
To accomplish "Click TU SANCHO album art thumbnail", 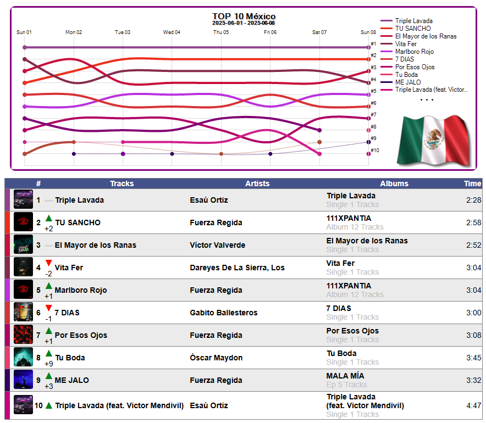I will 23,222.
